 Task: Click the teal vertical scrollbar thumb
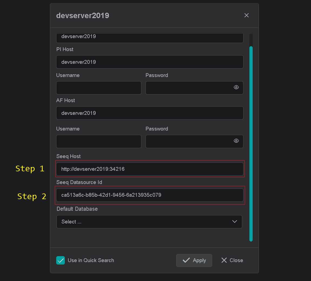(251, 144)
